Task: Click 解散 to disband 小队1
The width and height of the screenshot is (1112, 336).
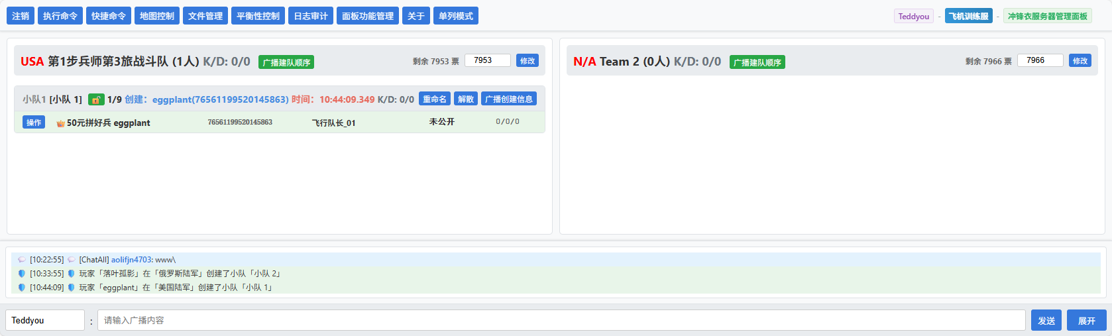Action: pyautogui.click(x=466, y=99)
